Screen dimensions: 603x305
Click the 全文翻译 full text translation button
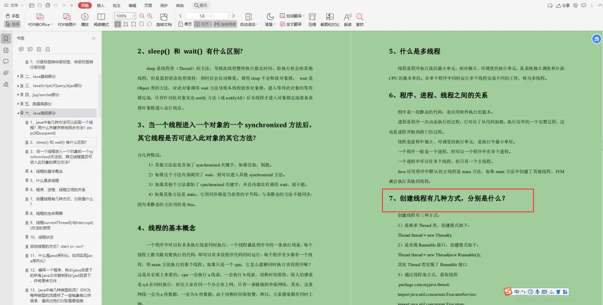pos(291,24)
